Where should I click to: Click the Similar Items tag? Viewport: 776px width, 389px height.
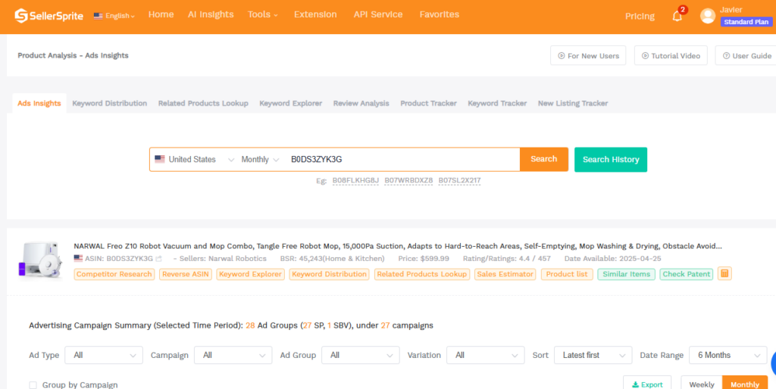coord(627,274)
